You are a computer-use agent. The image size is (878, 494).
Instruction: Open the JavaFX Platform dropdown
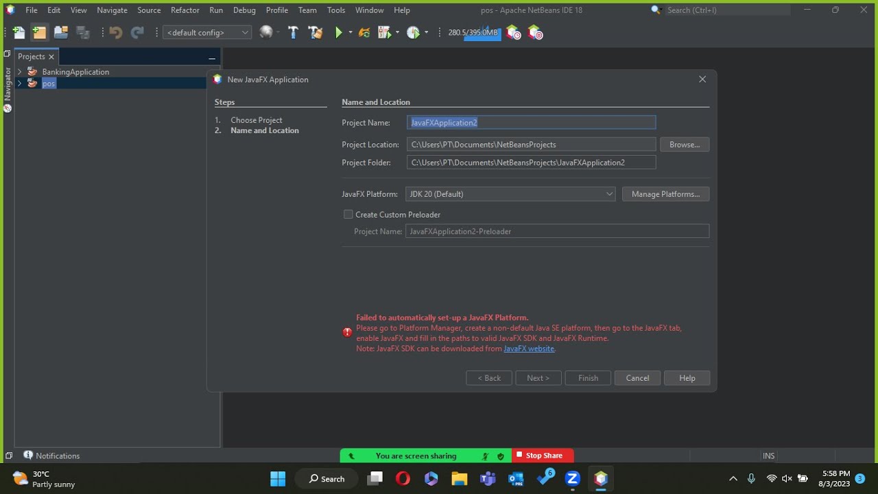[510, 194]
